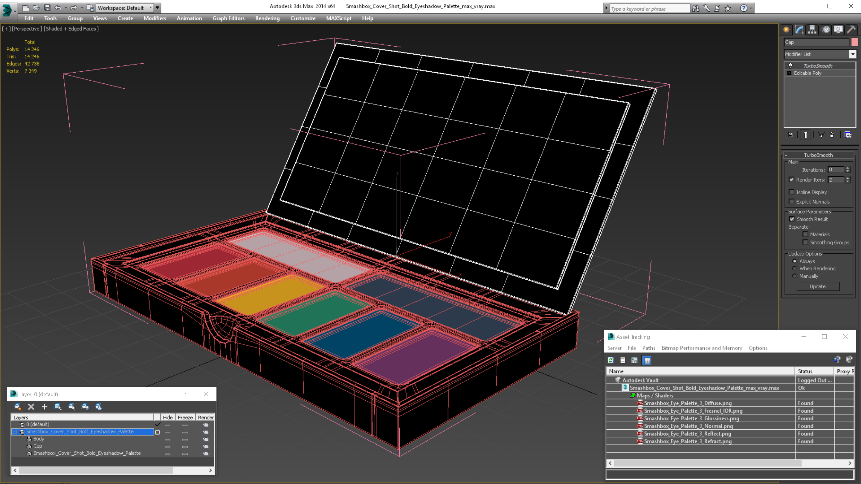The image size is (861, 484).
Task: Select the Always update radio button
Action: pyautogui.click(x=795, y=261)
